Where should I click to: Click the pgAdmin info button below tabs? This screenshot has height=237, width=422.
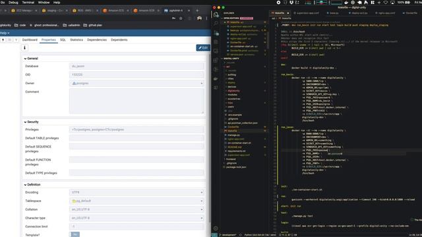(x=24, y=47)
